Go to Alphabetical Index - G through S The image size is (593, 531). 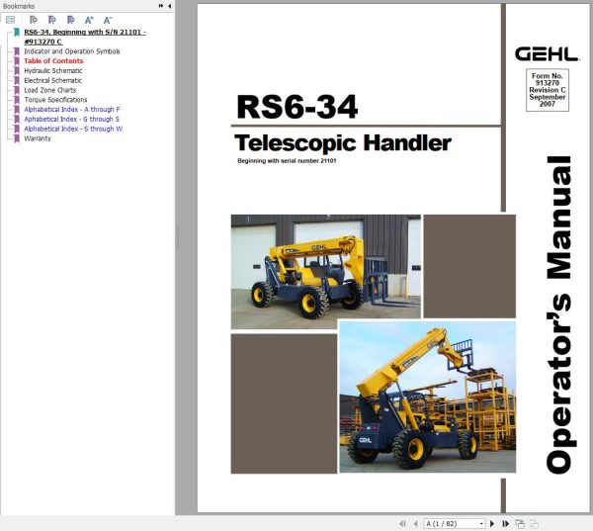pos(71,119)
